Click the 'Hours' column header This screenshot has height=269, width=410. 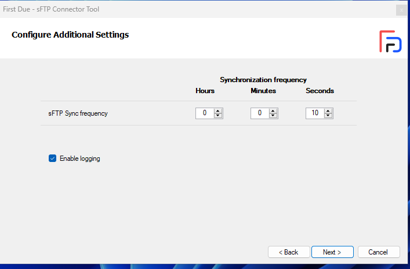click(205, 91)
